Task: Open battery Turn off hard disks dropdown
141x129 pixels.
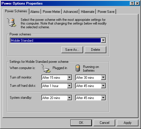Action: [103, 86]
